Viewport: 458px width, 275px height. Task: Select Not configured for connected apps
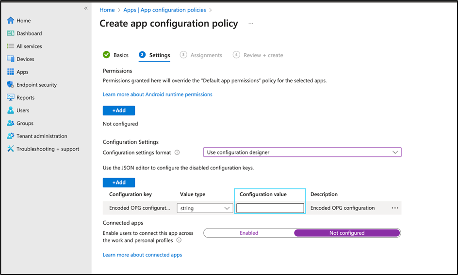click(347, 233)
